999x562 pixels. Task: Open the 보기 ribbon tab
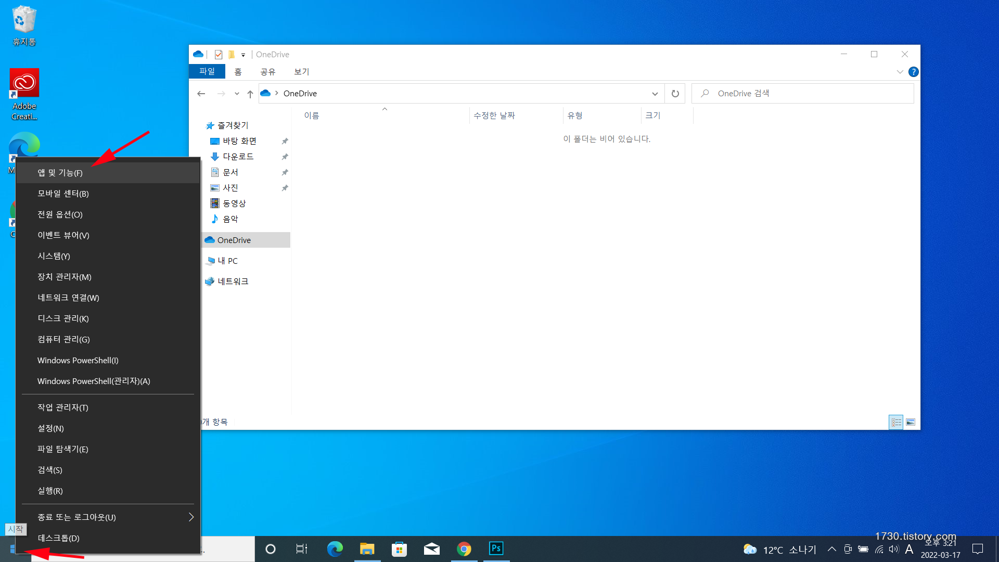(301, 72)
